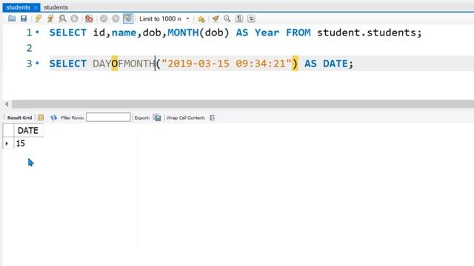Stop query execution using the hand icon

click(x=74, y=18)
